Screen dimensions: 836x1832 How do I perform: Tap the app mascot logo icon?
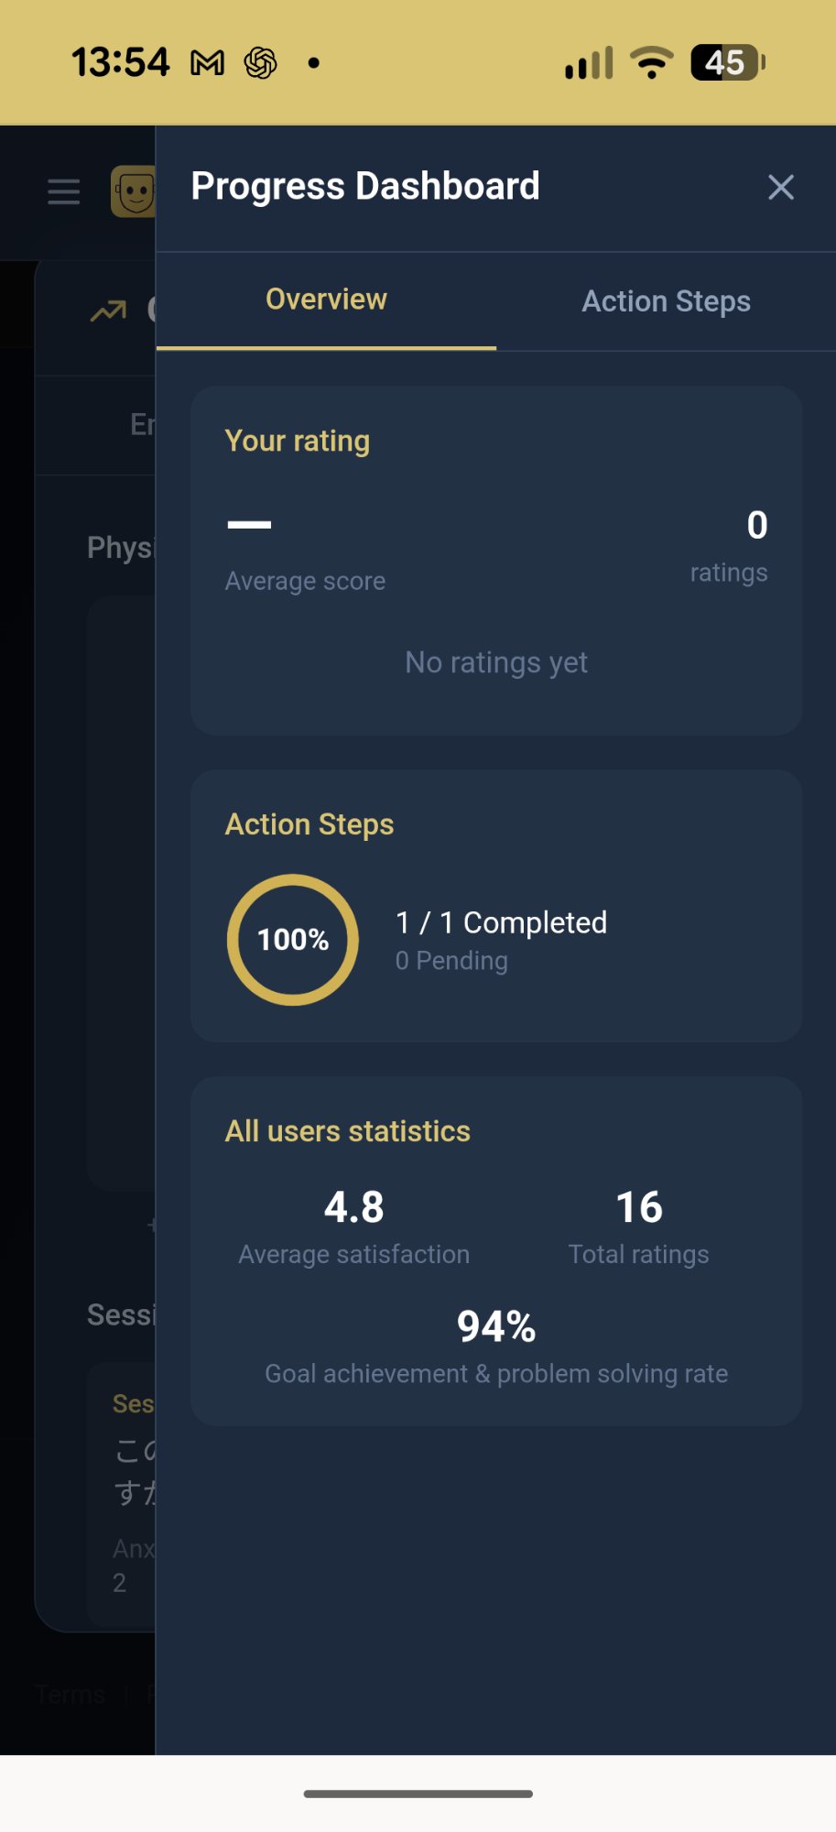(x=134, y=191)
